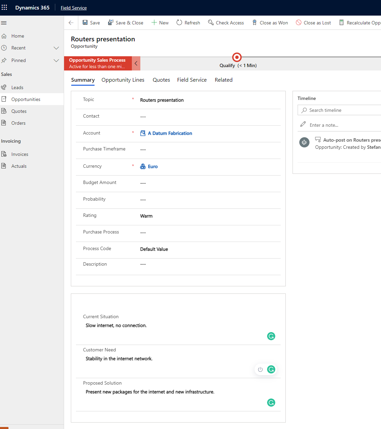Open Process Code dropdown showing Default Value

click(x=210, y=249)
